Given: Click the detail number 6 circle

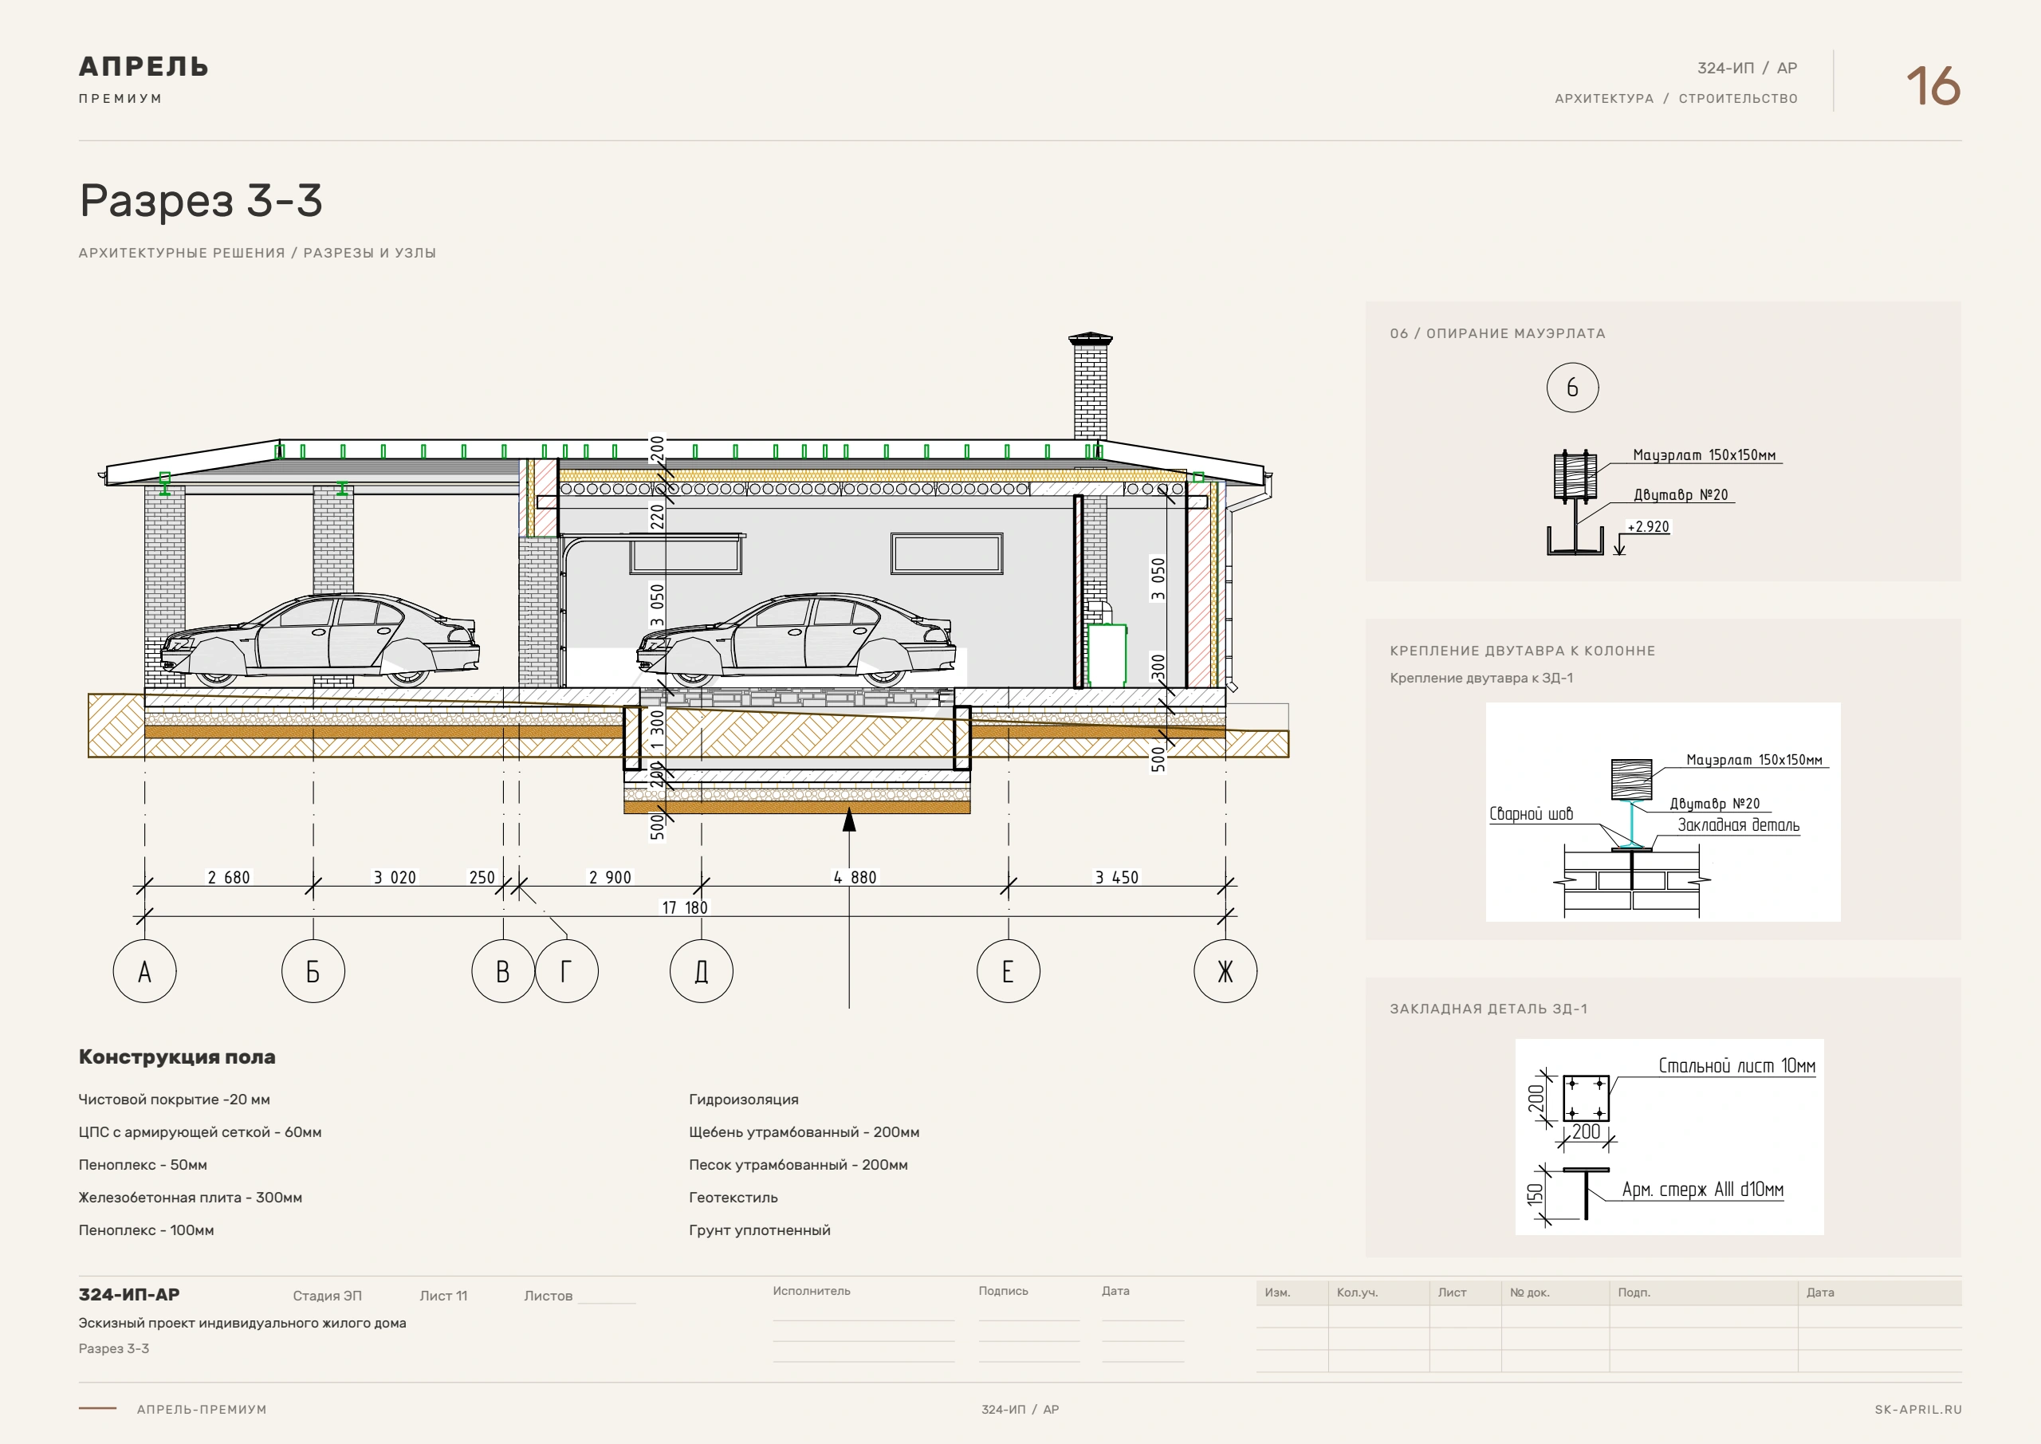Looking at the screenshot, I should pos(1572,387).
